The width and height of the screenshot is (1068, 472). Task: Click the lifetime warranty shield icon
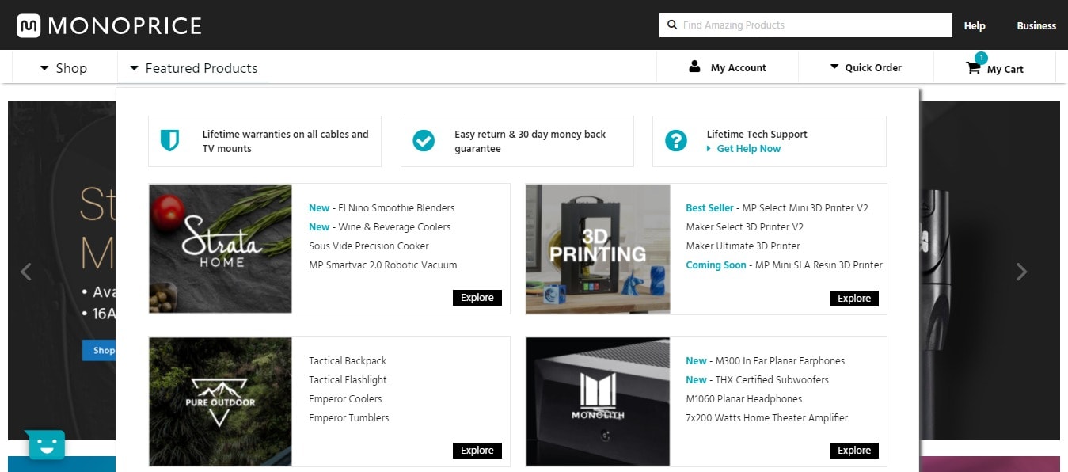169,141
